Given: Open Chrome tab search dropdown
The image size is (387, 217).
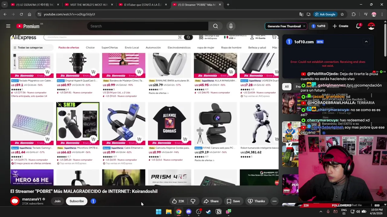Looking at the screenshot, I should 4,5.
